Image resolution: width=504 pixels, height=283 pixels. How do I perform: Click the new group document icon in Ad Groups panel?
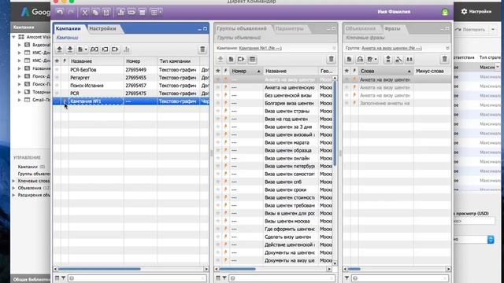[231, 60]
